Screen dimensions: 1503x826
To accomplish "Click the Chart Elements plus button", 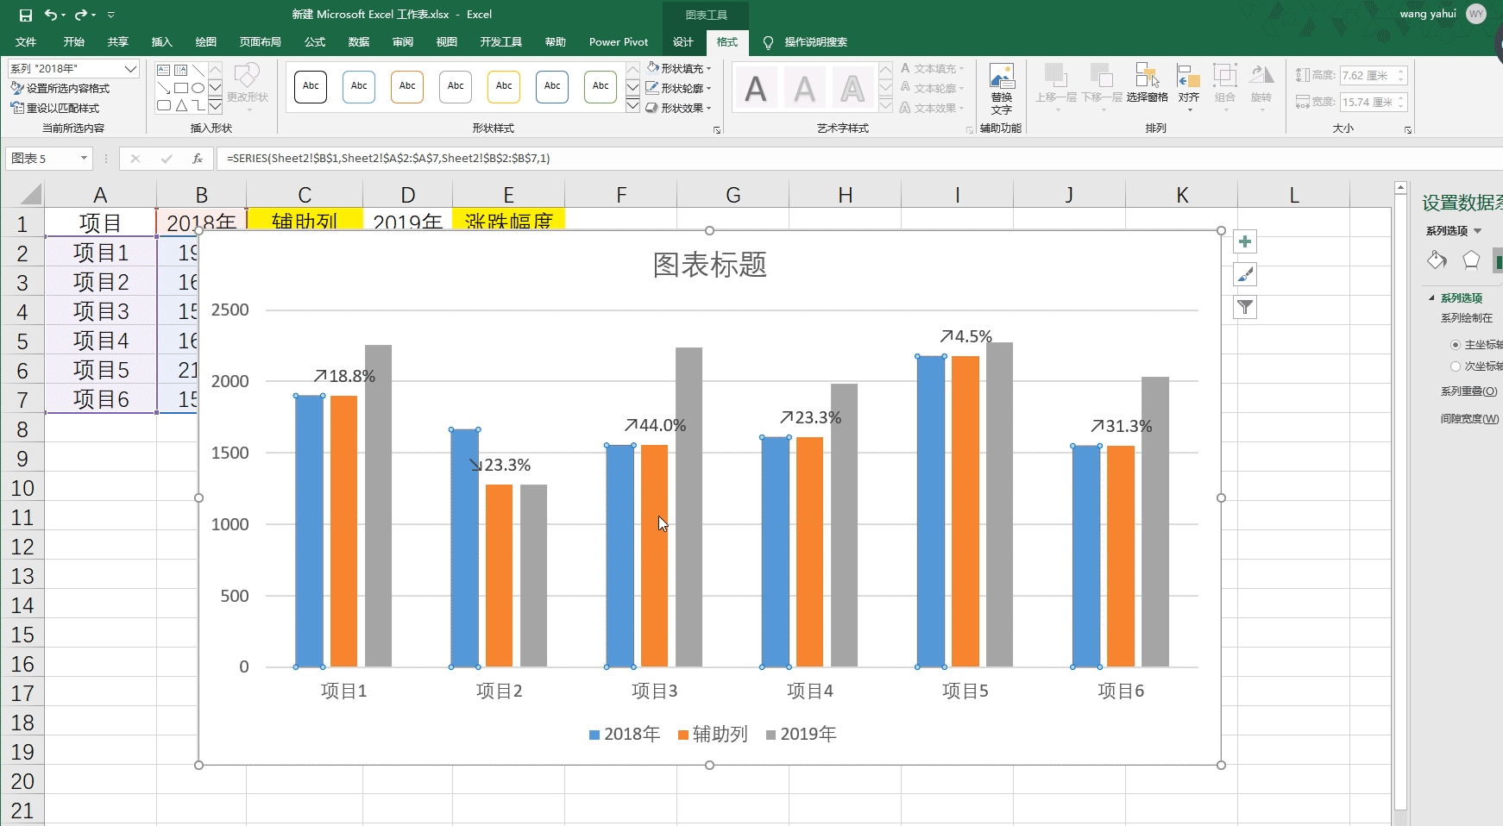I will pyautogui.click(x=1245, y=241).
